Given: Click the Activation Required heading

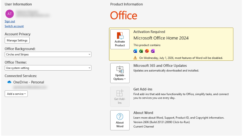Looking at the screenshot, I should [x=149, y=32].
